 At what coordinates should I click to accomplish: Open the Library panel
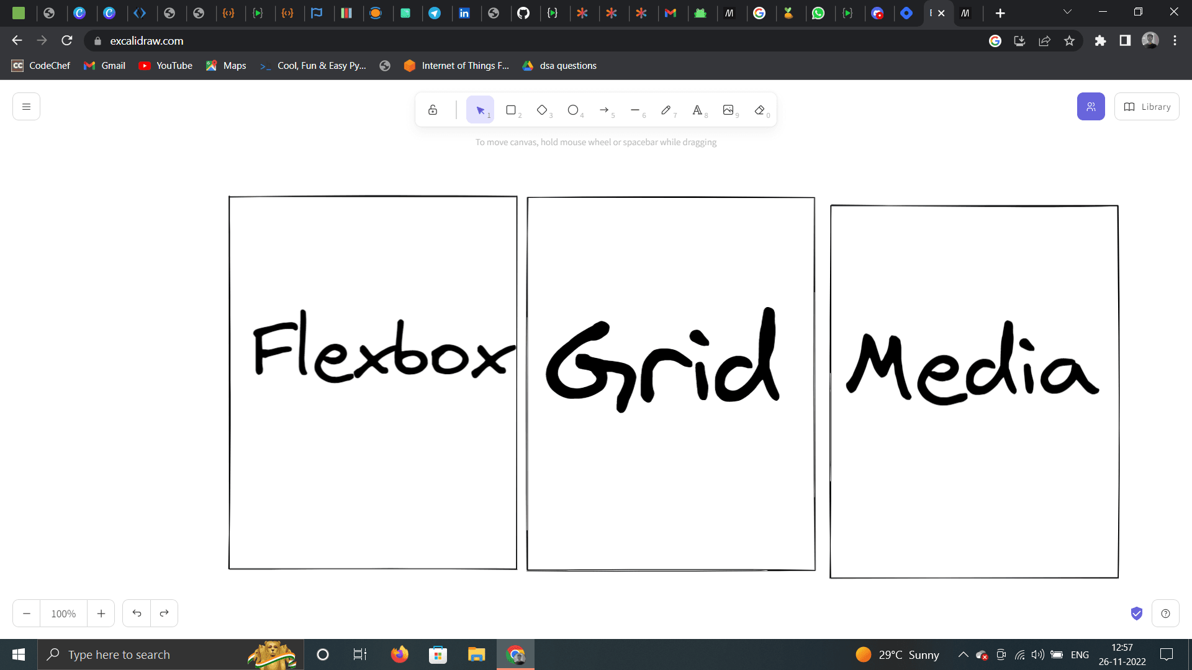coord(1147,107)
